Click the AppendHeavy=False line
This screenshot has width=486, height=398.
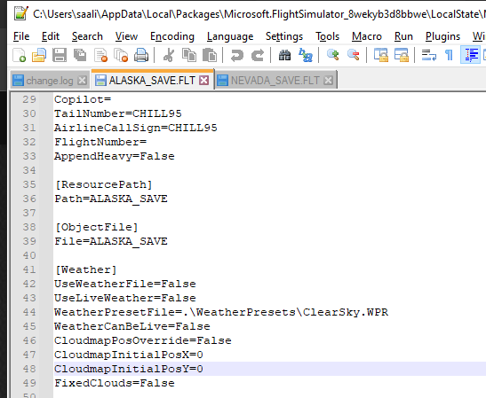click(115, 157)
